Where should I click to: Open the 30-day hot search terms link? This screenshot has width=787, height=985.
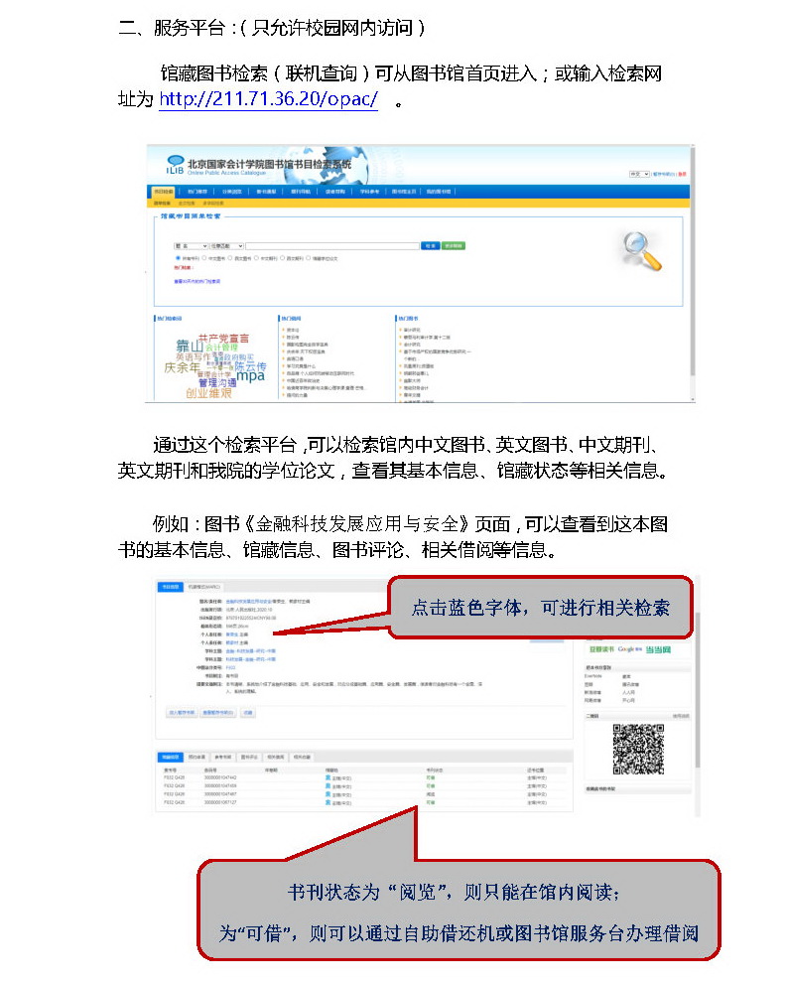point(197,281)
